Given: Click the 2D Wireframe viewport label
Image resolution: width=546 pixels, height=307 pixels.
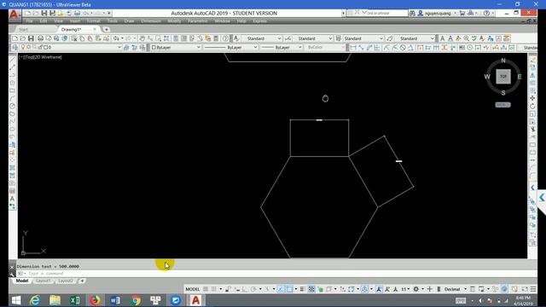Looking at the screenshot, I should pos(48,57).
